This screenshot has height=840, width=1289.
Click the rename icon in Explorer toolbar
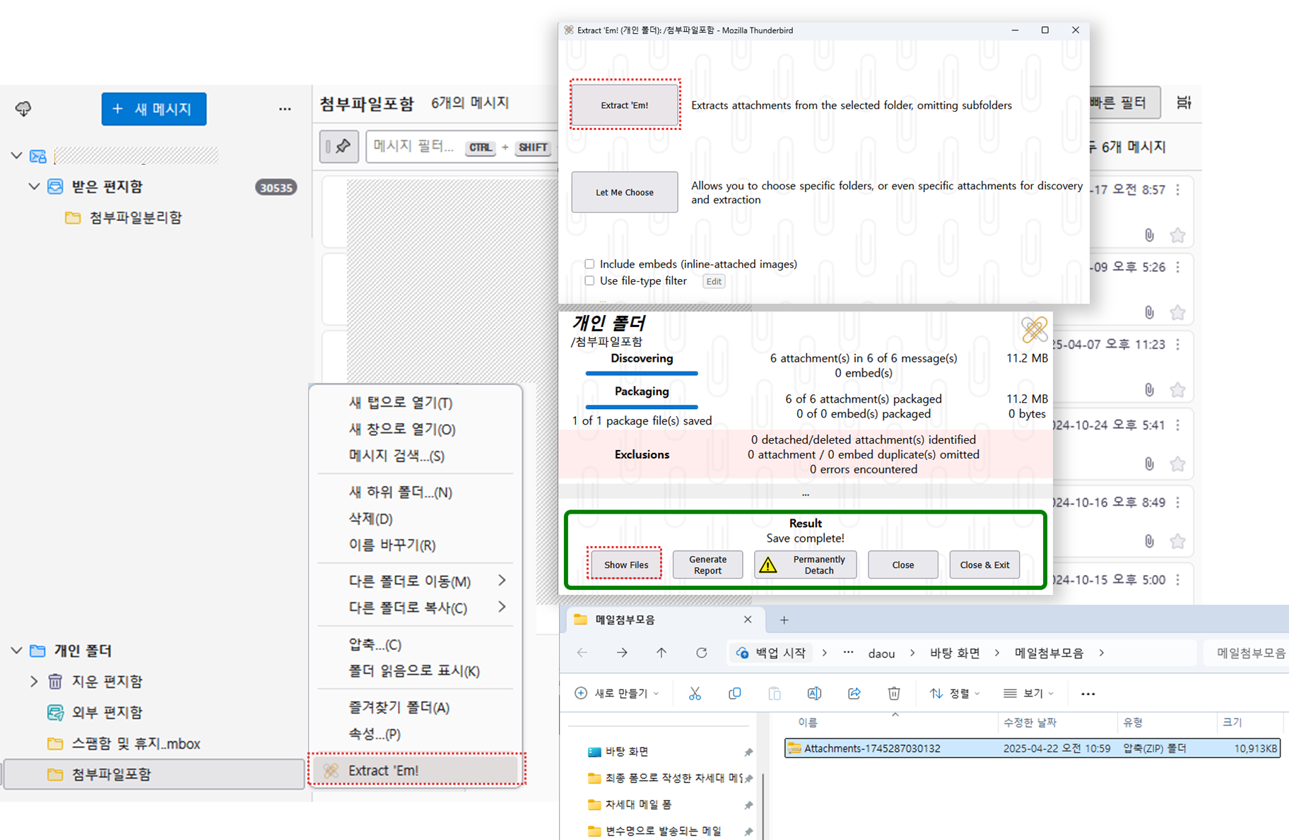(x=814, y=694)
